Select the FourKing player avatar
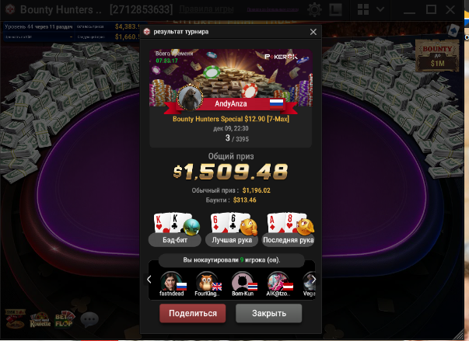 pyautogui.click(x=207, y=281)
